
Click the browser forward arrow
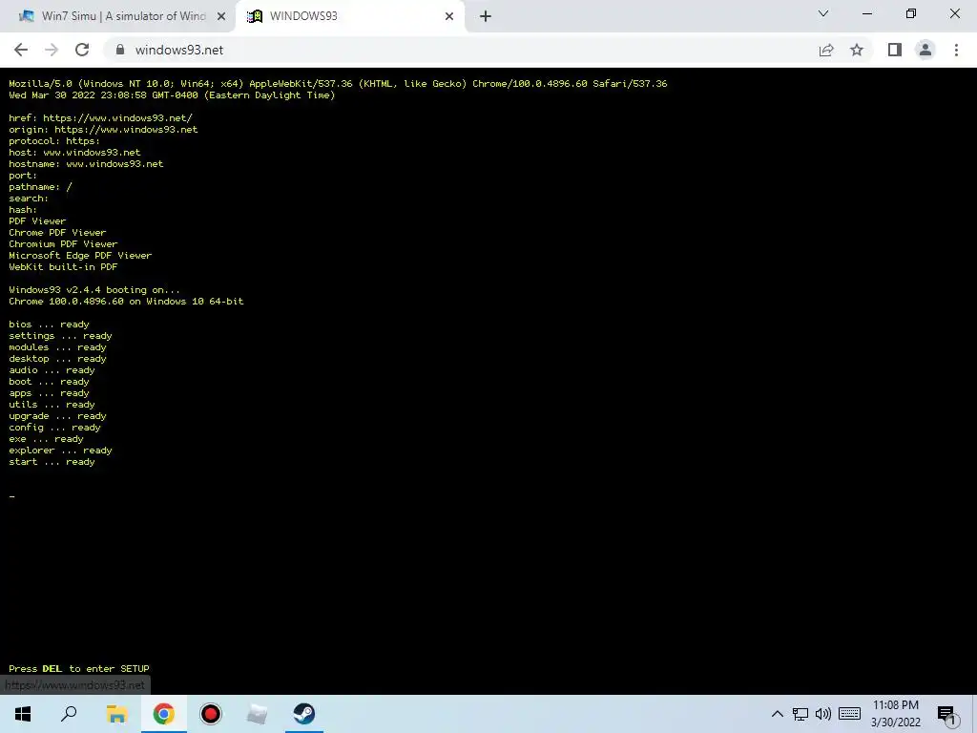click(x=52, y=50)
